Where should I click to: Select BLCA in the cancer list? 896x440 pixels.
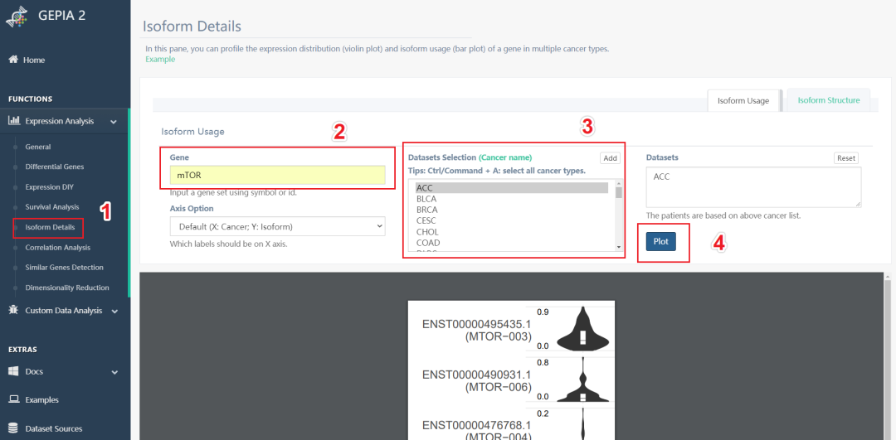pyautogui.click(x=512, y=199)
